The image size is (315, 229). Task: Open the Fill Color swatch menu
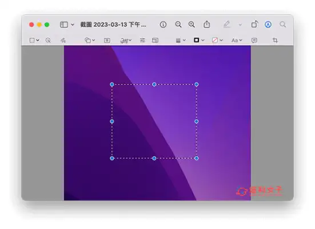[218, 40]
